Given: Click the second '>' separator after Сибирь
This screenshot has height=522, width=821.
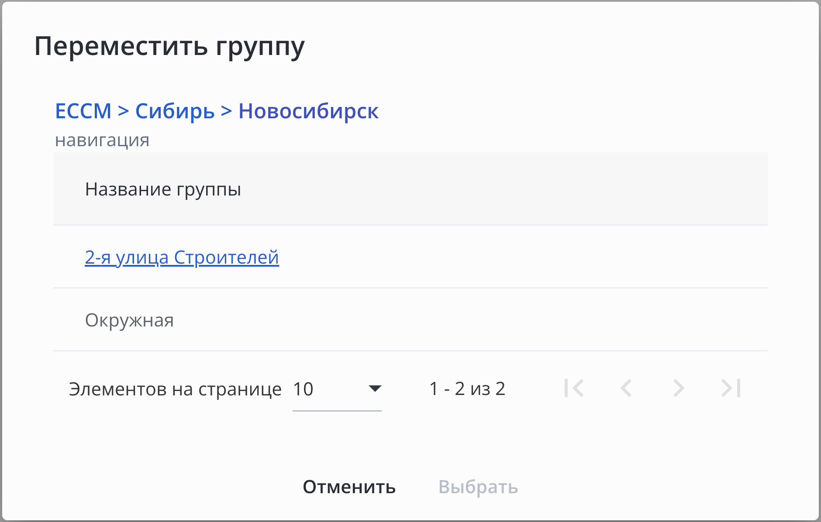Looking at the screenshot, I should pyautogui.click(x=226, y=111).
